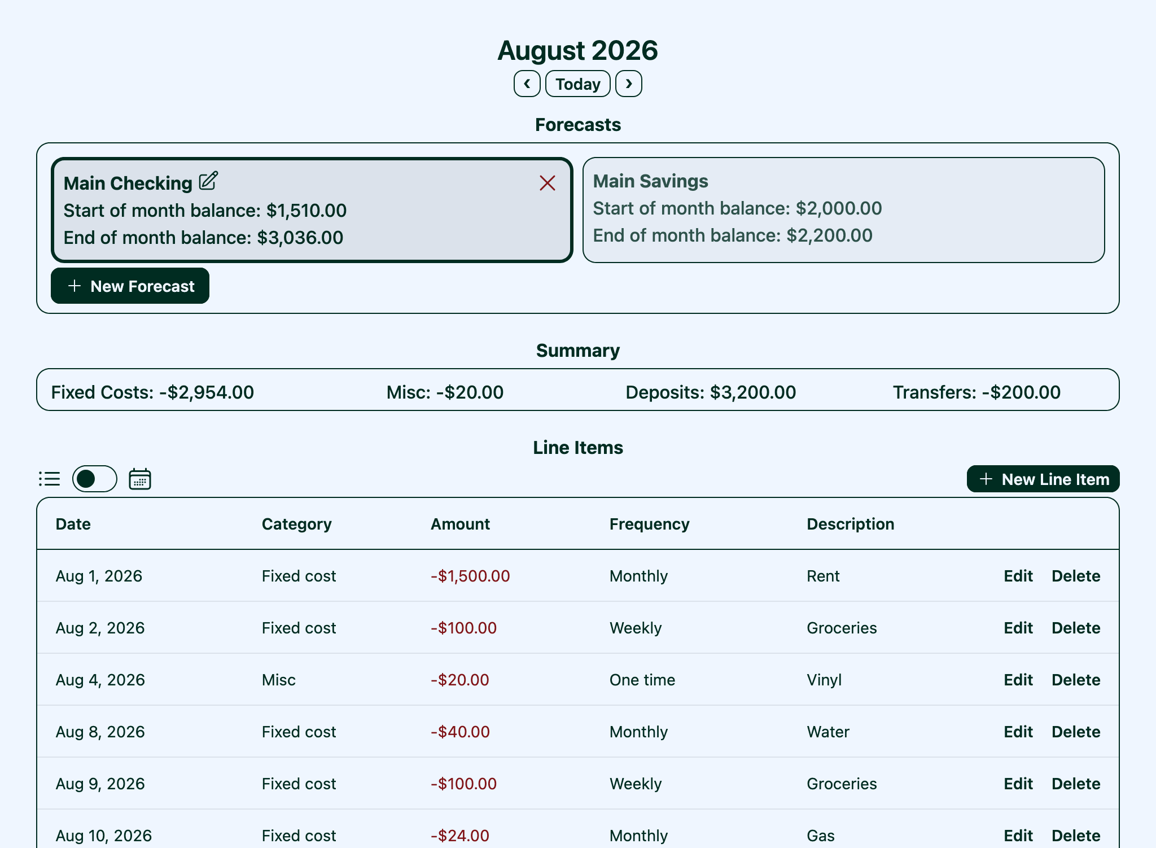Screen dimensions: 1156x848
Task: Click the calendar view icon
Action: click(139, 479)
